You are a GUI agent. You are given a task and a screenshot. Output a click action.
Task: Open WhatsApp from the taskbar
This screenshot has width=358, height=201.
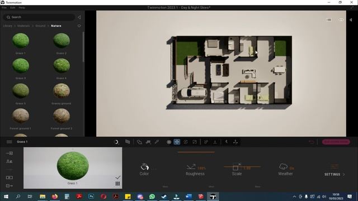coord(152,197)
